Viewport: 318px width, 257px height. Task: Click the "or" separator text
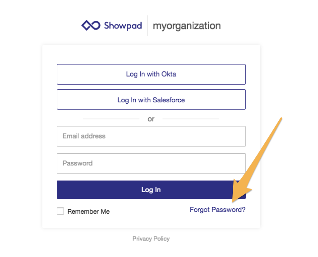tap(151, 119)
